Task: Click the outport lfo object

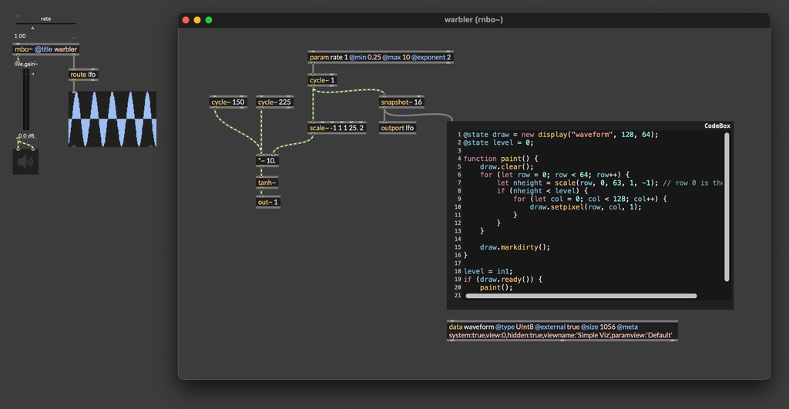Action: tap(398, 128)
